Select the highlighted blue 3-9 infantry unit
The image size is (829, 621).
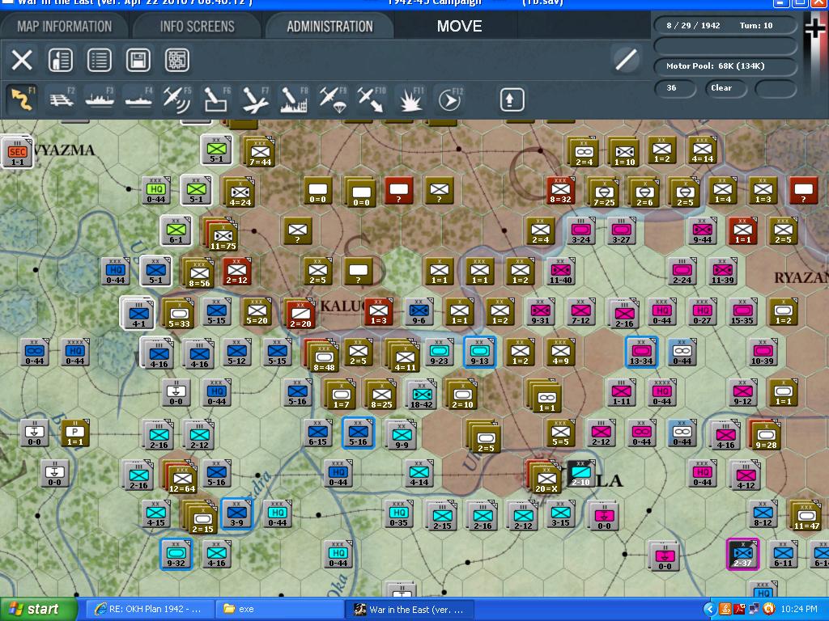coord(236,513)
